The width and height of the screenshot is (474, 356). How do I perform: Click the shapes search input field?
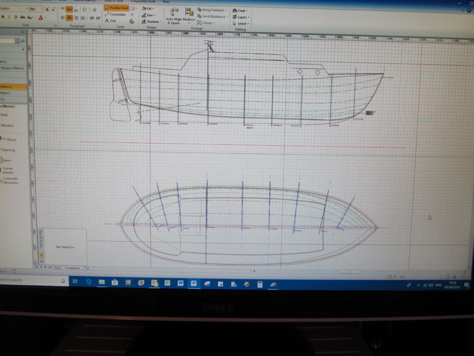point(7,41)
